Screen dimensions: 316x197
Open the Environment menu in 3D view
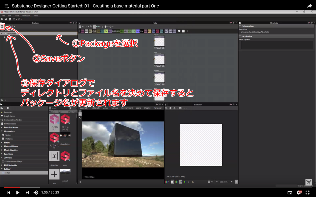127,108
